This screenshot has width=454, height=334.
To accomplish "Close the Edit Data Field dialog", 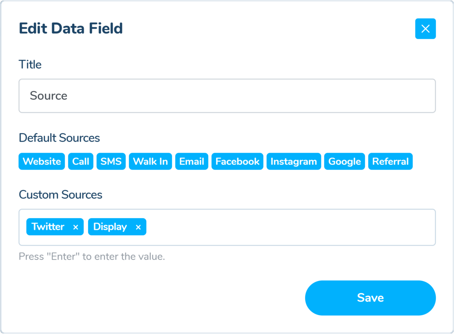I will coord(425,29).
